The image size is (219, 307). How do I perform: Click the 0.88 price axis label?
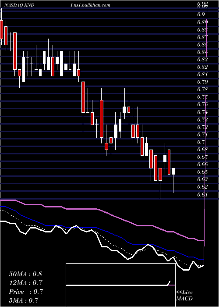[202, 30]
